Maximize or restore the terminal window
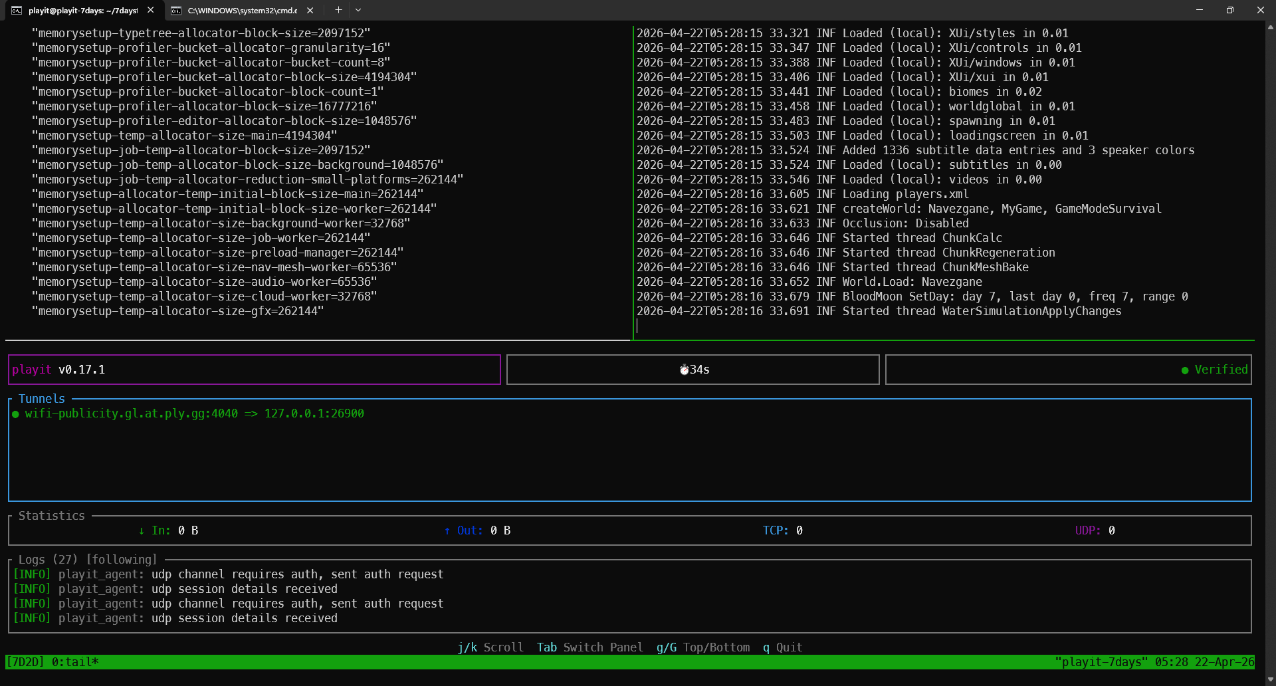 1230,10
